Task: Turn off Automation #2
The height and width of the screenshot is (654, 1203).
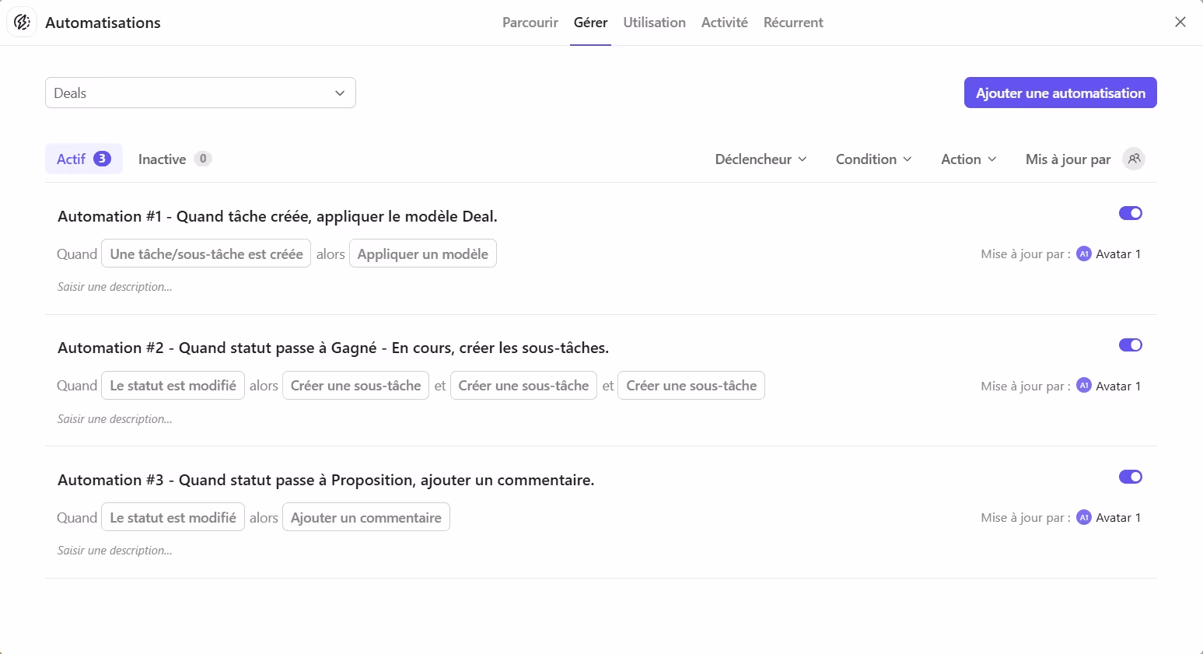Action: coord(1131,344)
